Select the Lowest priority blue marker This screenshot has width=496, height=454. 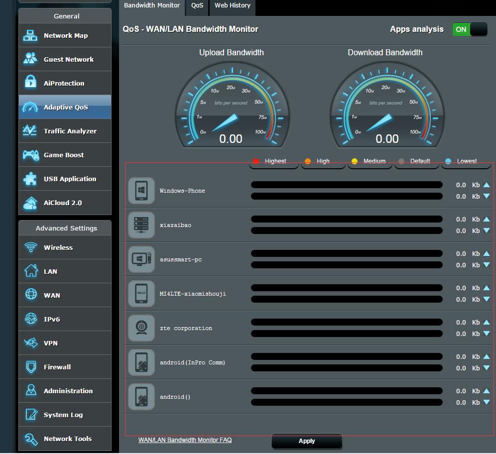[x=448, y=161]
